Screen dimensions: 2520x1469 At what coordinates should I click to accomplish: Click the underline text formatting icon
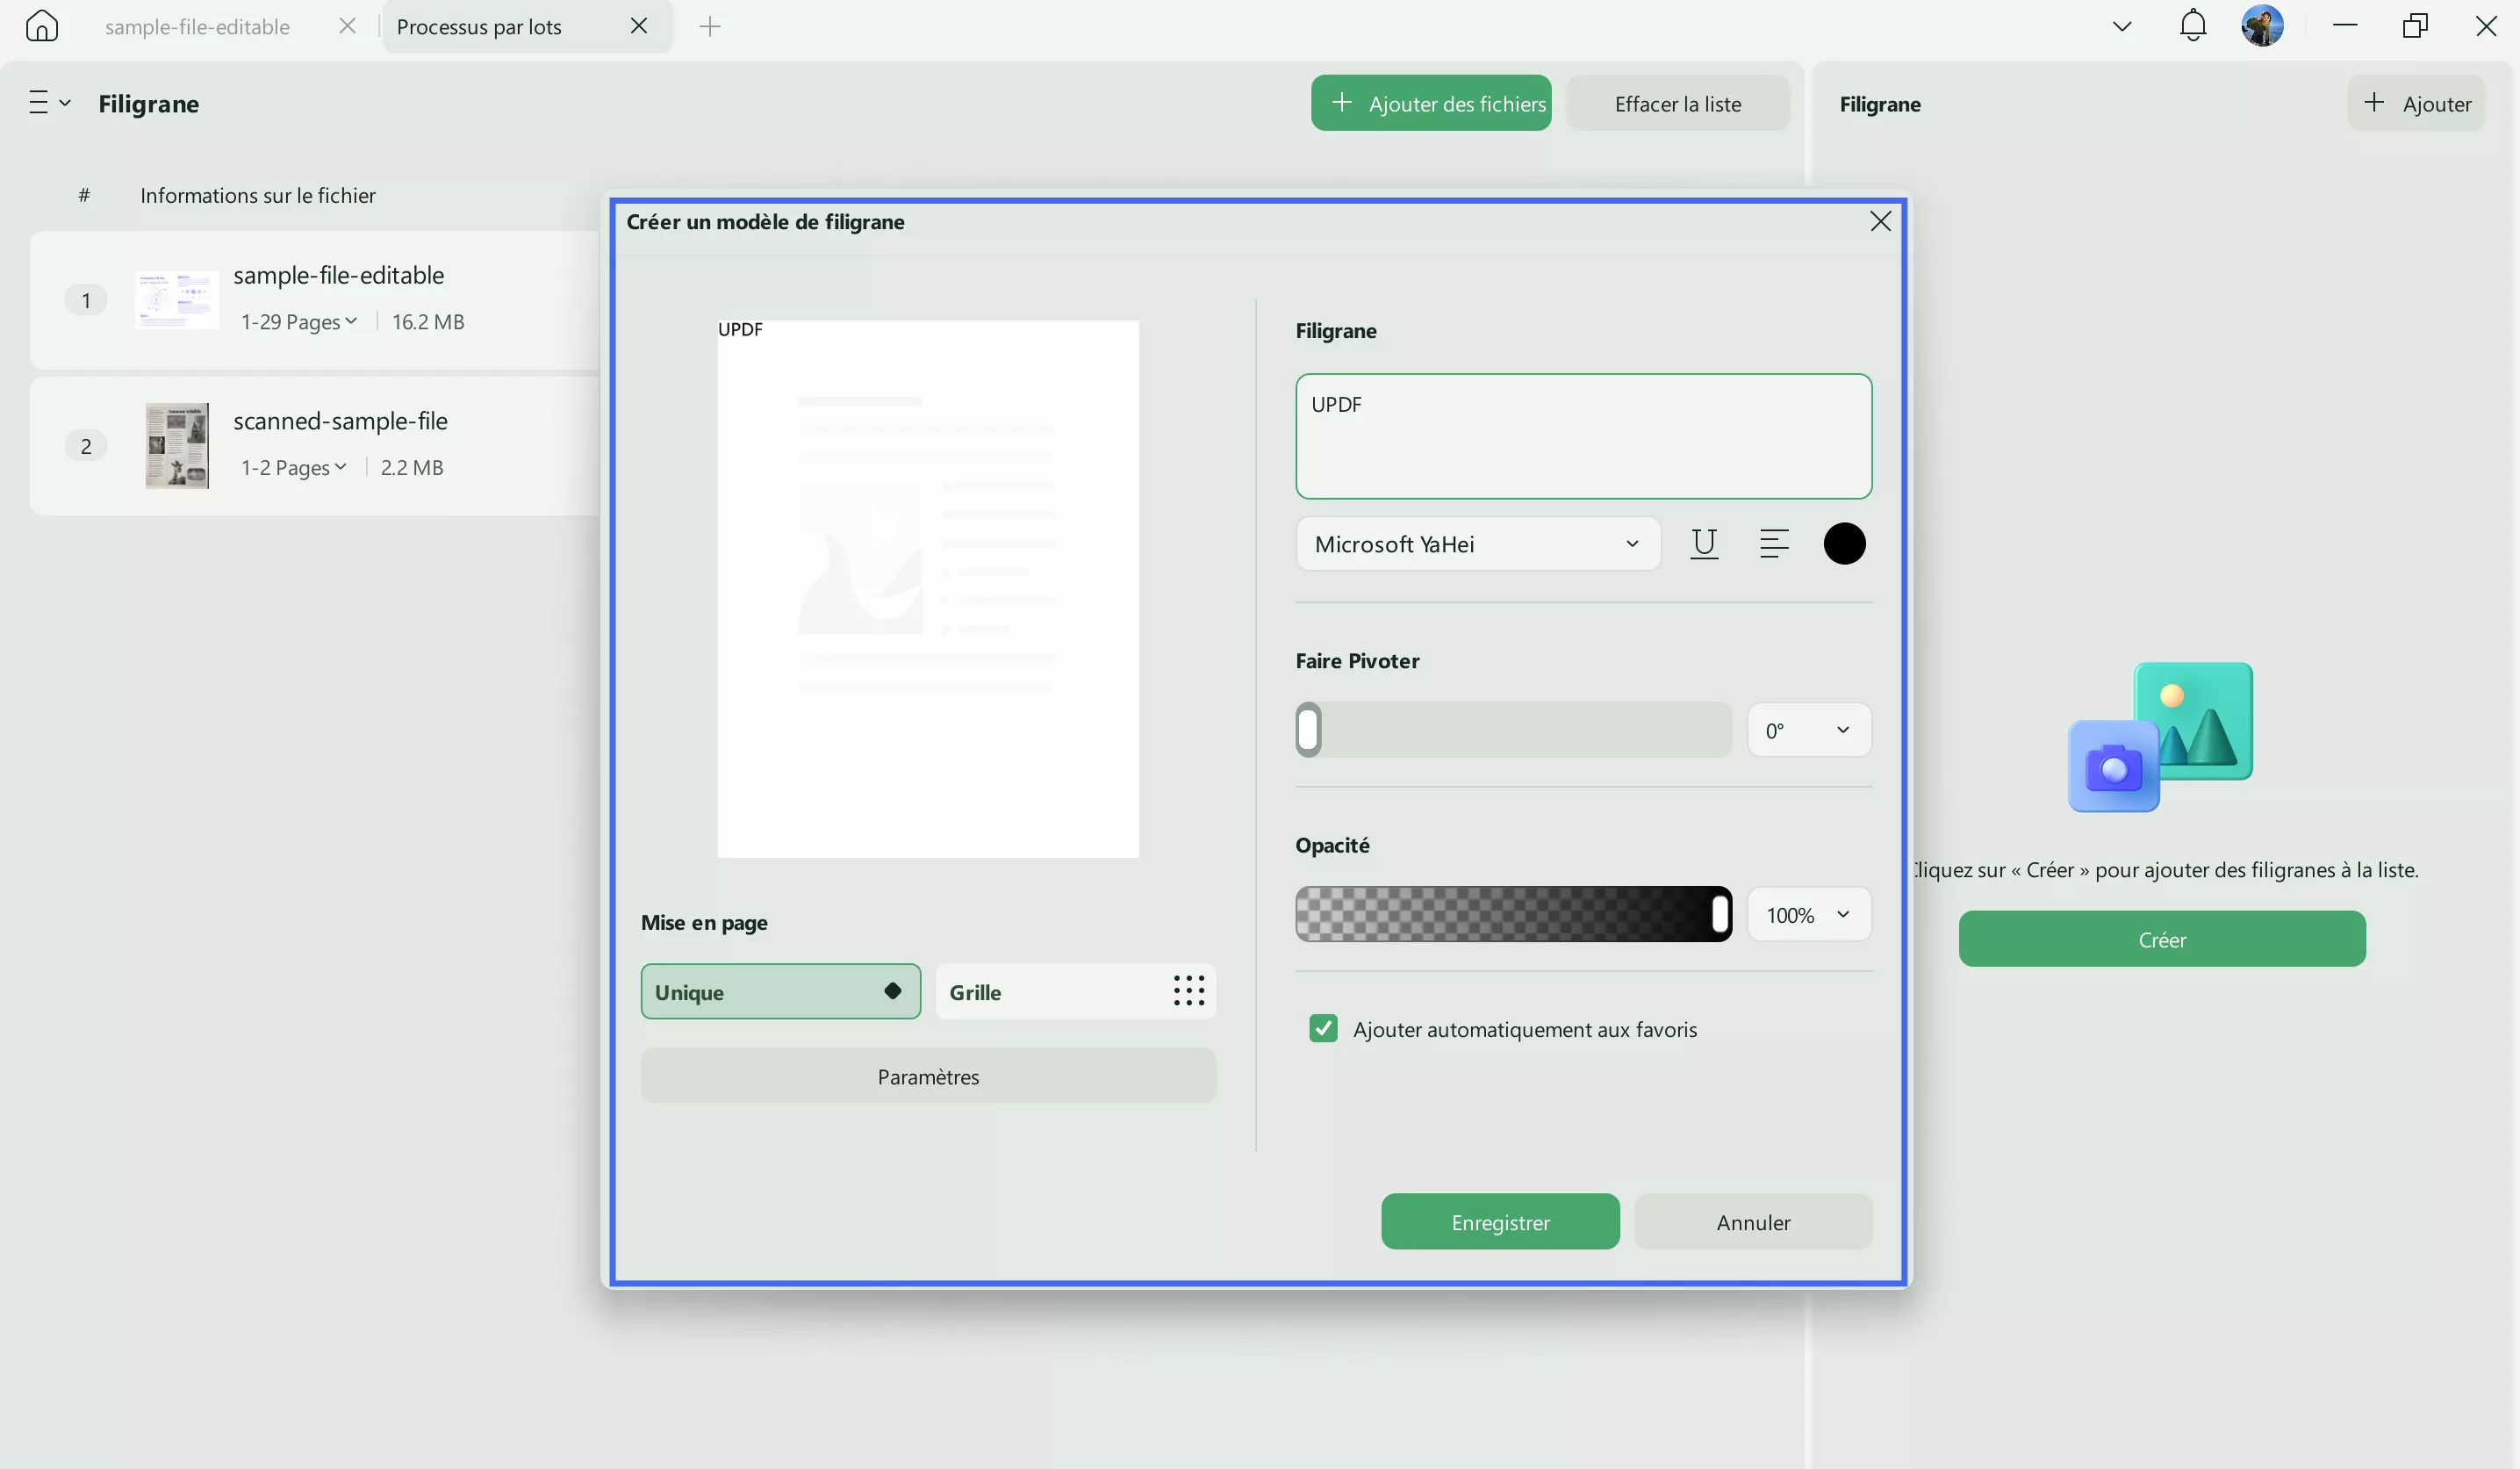[1704, 544]
